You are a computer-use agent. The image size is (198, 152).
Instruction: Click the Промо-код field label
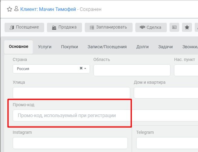24,105
